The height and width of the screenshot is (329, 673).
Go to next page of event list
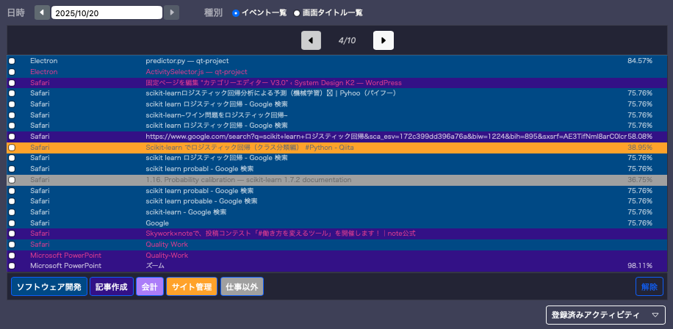pos(383,40)
